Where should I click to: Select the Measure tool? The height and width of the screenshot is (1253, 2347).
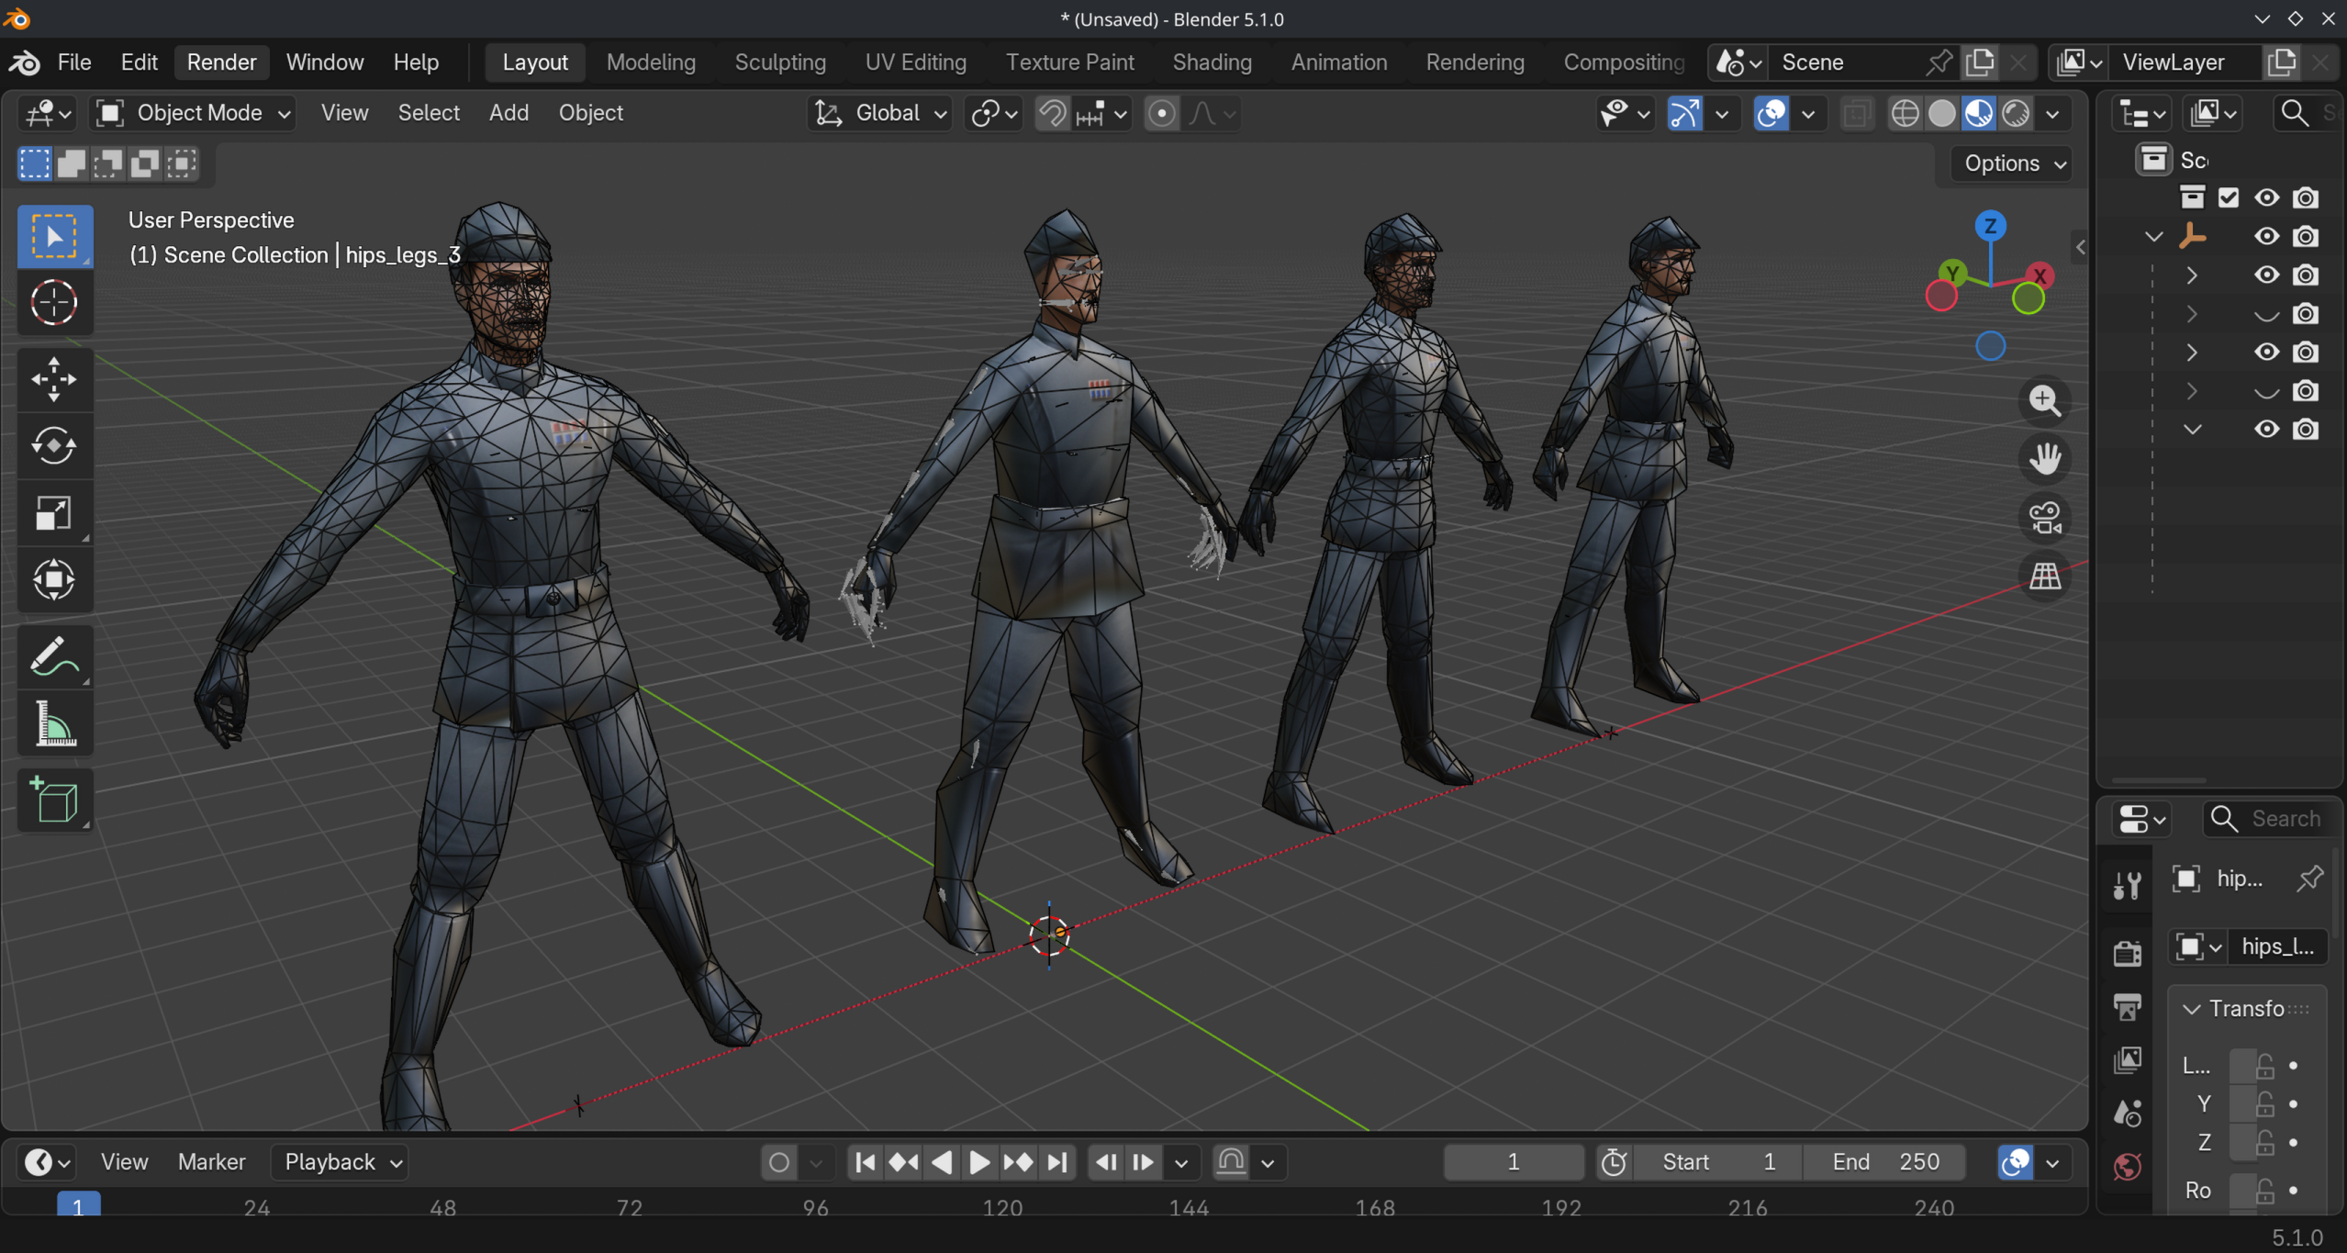54,724
